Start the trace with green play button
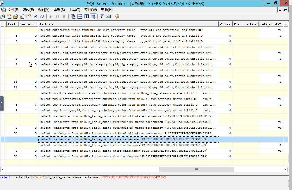The height and width of the screenshot is (190, 292). (51, 16)
